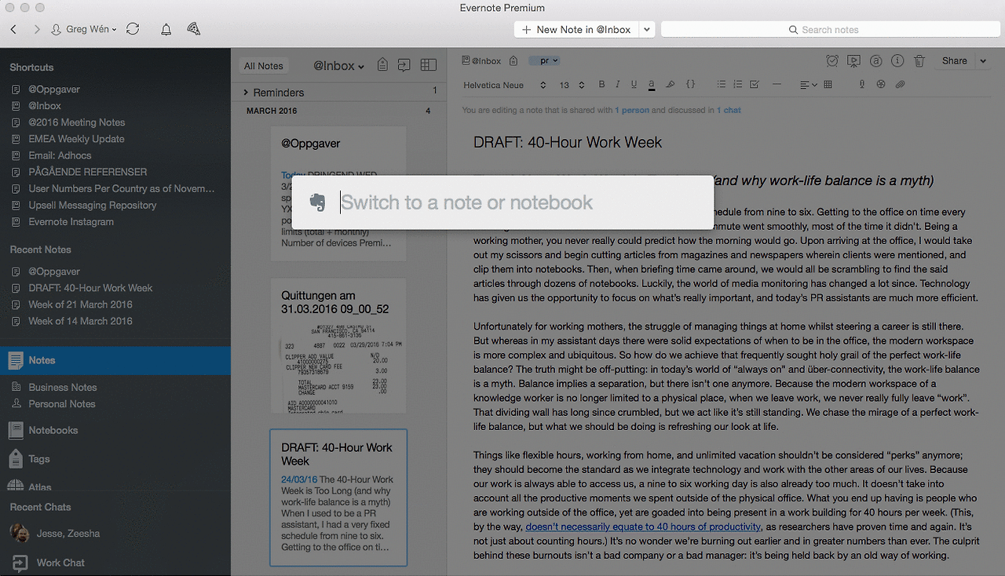Image resolution: width=1005 pixels, height=576 pixels.
Task: Select Personal Notes in the sidebar
Action: (61, 403)
